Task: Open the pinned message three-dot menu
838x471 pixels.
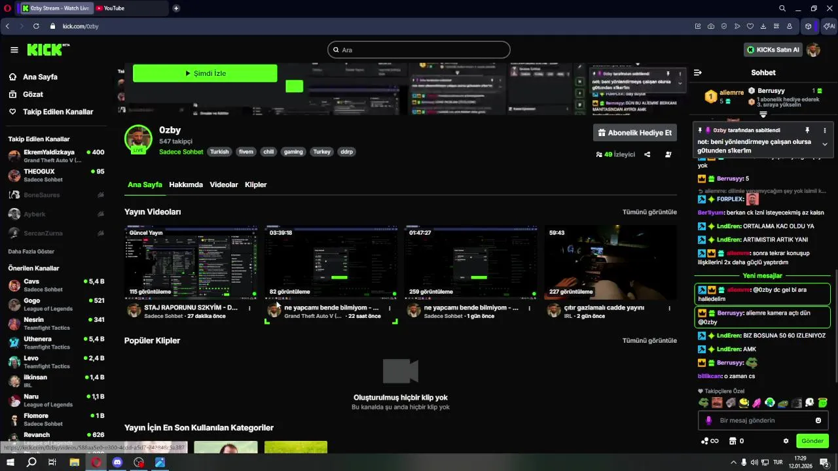Action: (x=825, y=130)
